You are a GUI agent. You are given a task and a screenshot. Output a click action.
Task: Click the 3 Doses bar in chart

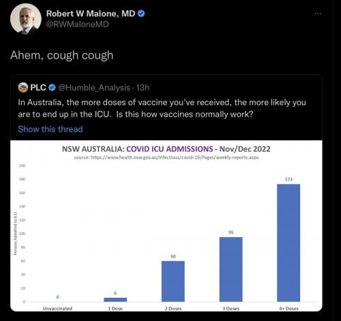[x=231, y=269]
